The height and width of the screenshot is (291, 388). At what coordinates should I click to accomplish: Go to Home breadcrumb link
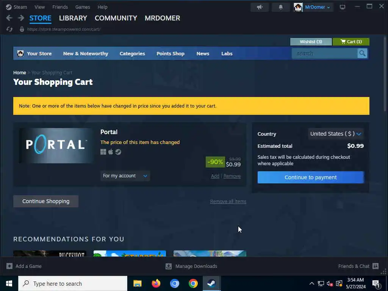[x=20, y=72]
